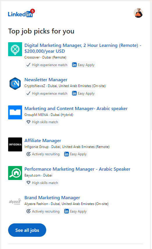152x249 pixels.
Task: Click the Crossover · Dubai (Remote) text
Action: (45, 57)
